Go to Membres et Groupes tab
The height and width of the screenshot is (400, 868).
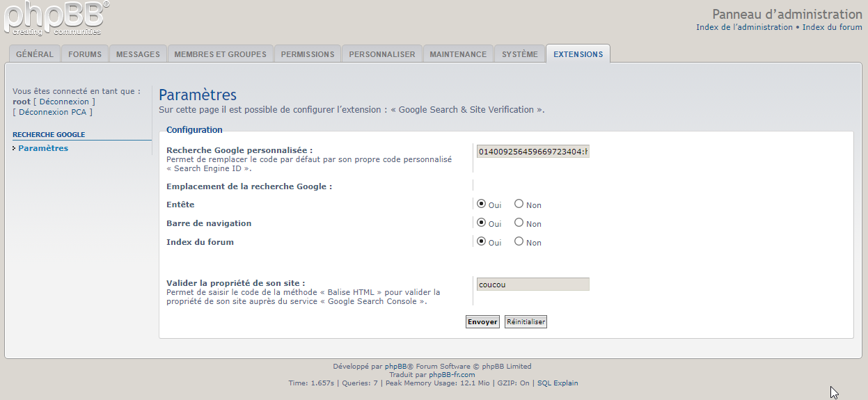[x=220, y=54]
